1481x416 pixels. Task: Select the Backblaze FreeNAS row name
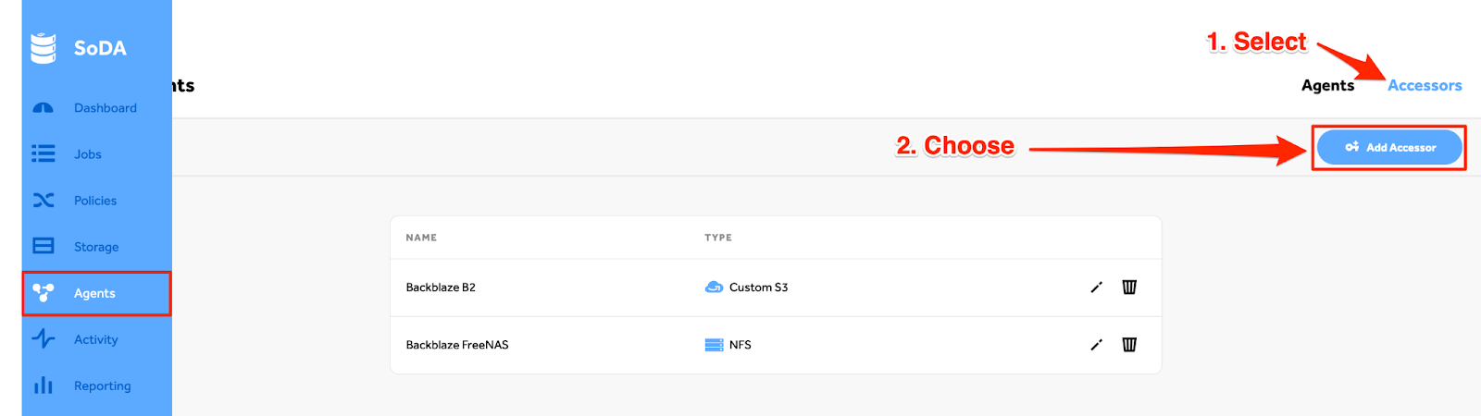(x=457, y=345)
